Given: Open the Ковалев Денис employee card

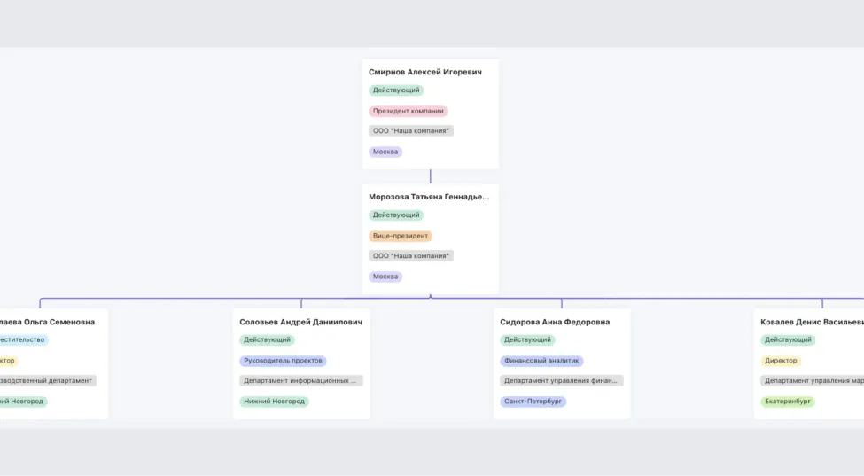Looking at the screenshot, I should pos(811,322).
